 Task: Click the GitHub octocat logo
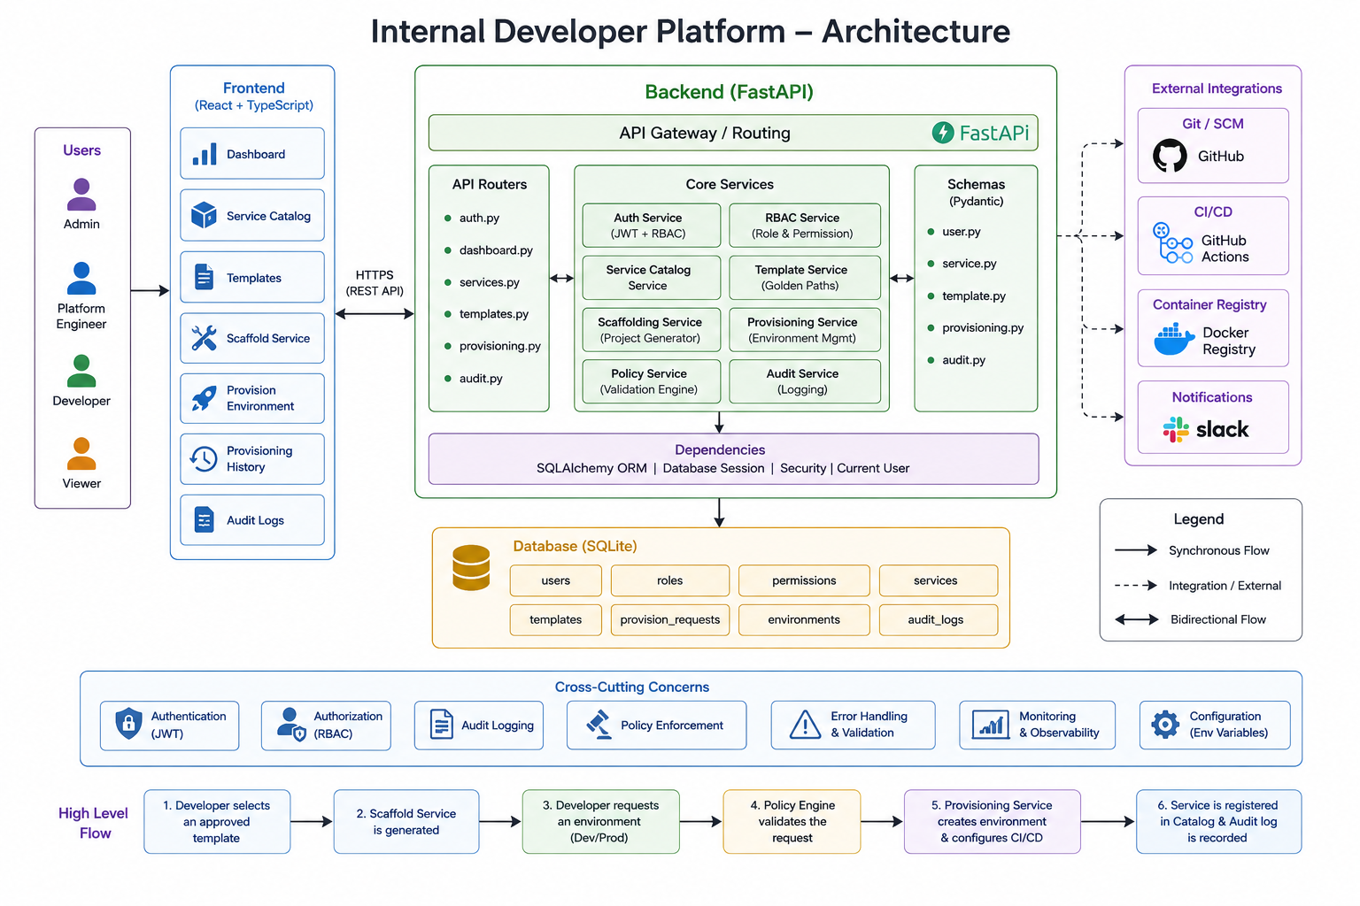pos(1170,156)
